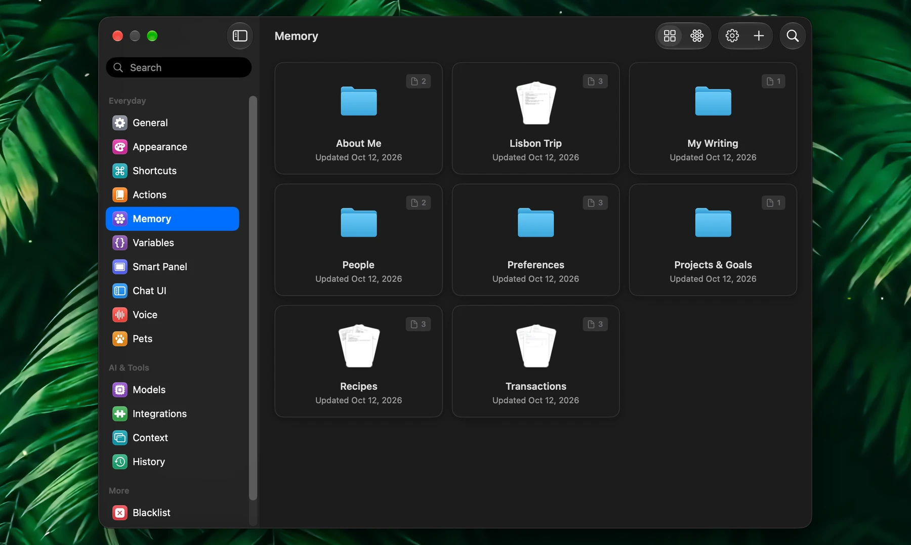Select the Memory sidebar item

click(x=172, y=219)
